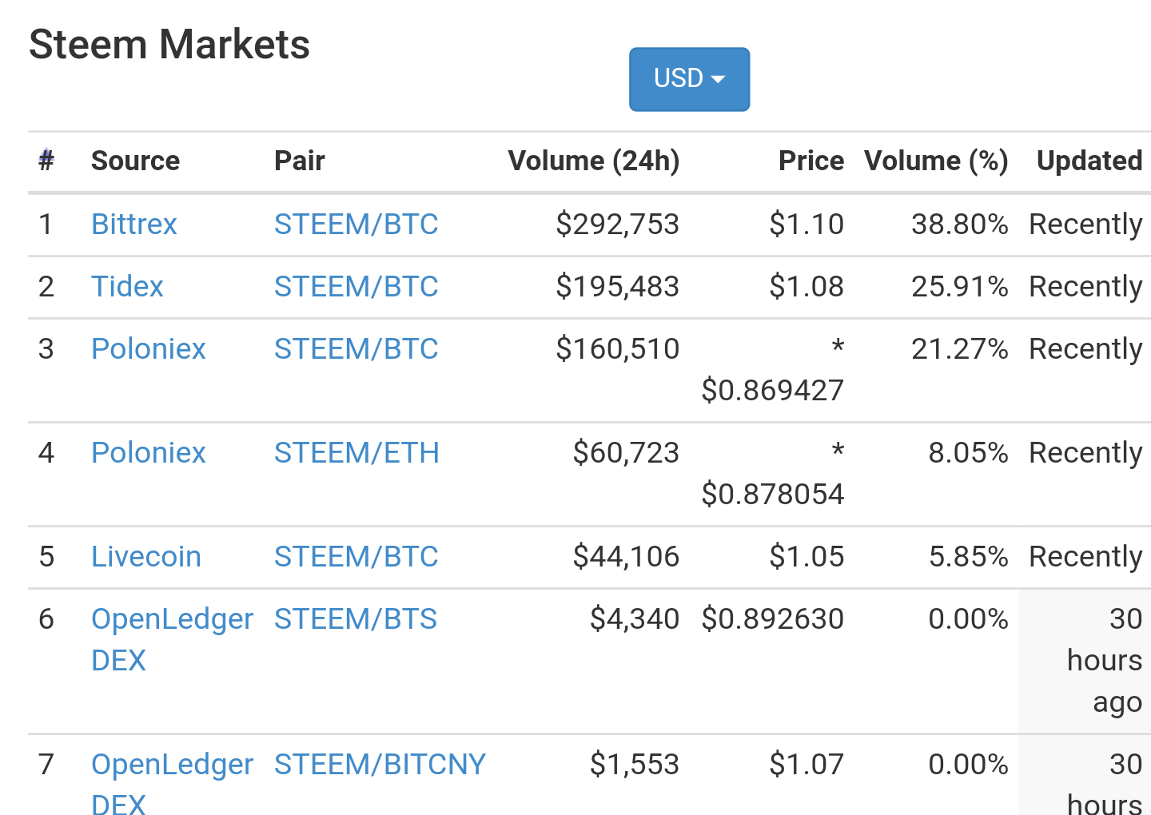This screenshot has height=815, width=1151.
Task: Sort by the Price column header
Action: point(810,161)
